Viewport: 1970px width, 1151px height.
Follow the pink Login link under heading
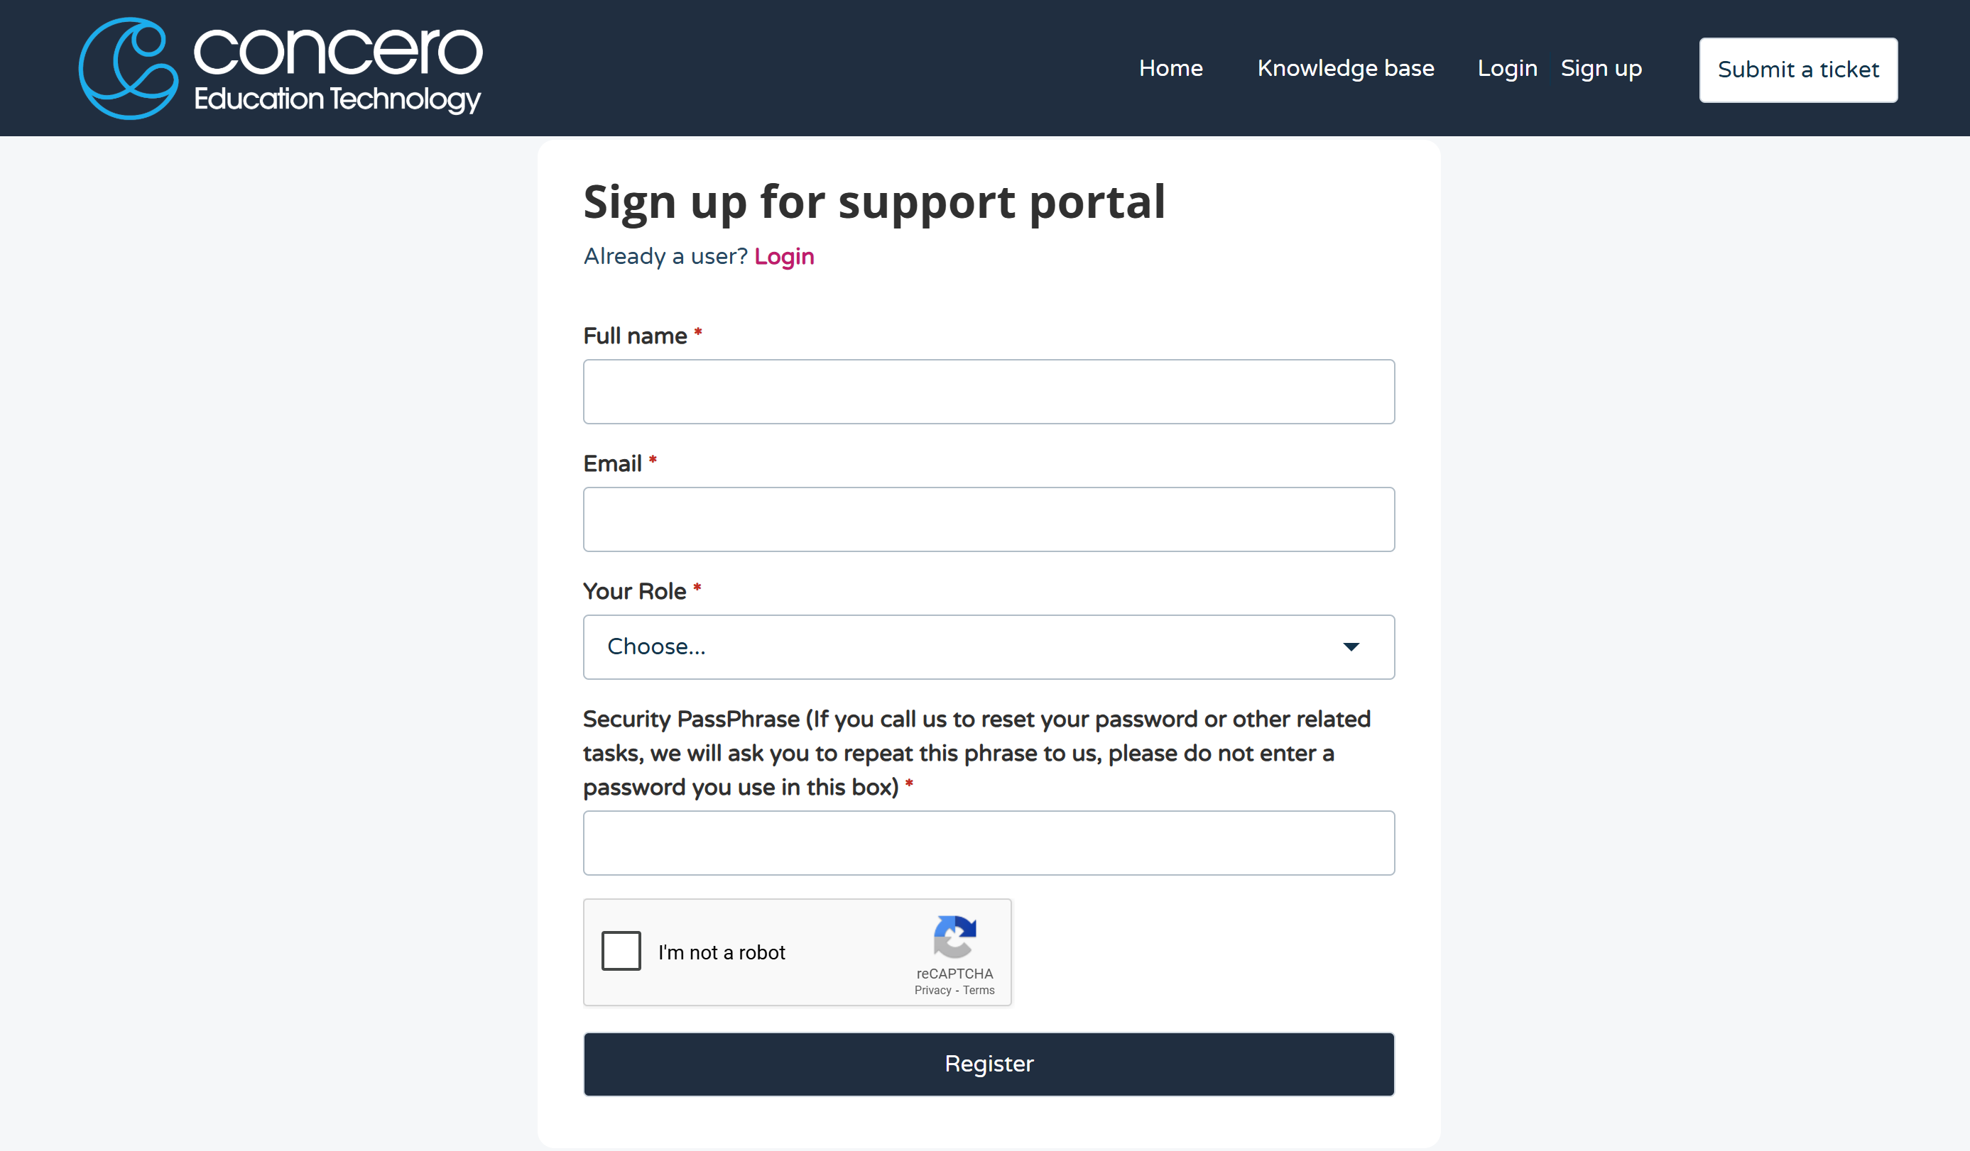(784, 256)
